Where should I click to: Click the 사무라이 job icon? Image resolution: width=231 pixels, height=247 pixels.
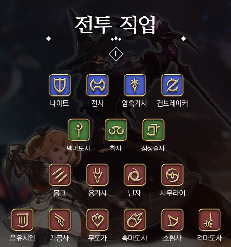tap(172, 175)
